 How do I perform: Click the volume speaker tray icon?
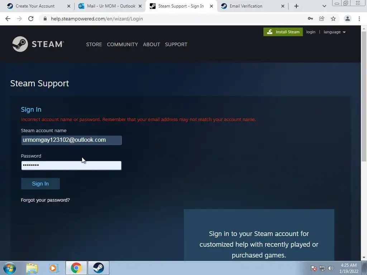click(331, 268)
